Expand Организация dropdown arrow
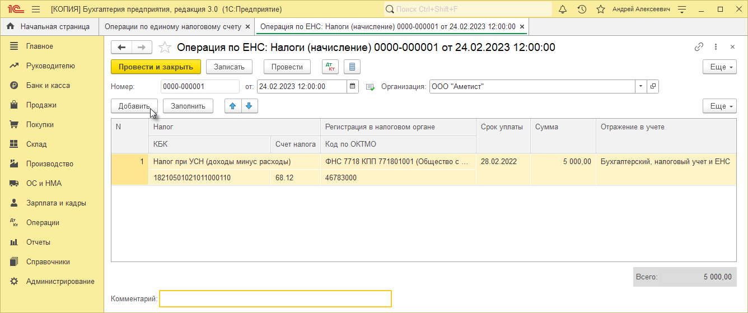Screen dimensions: 748x313 pyautogui.click(x=641, y=87)
